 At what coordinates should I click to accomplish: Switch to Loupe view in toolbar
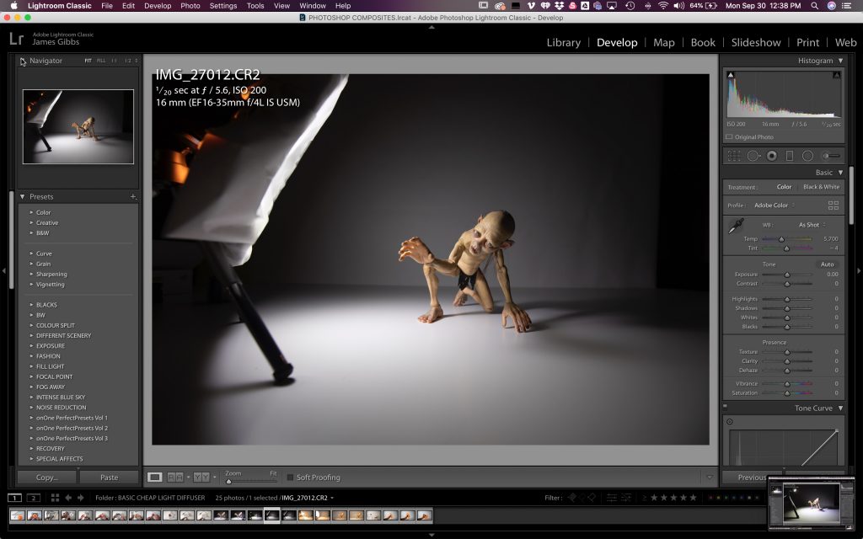click(x=155, y=478)
